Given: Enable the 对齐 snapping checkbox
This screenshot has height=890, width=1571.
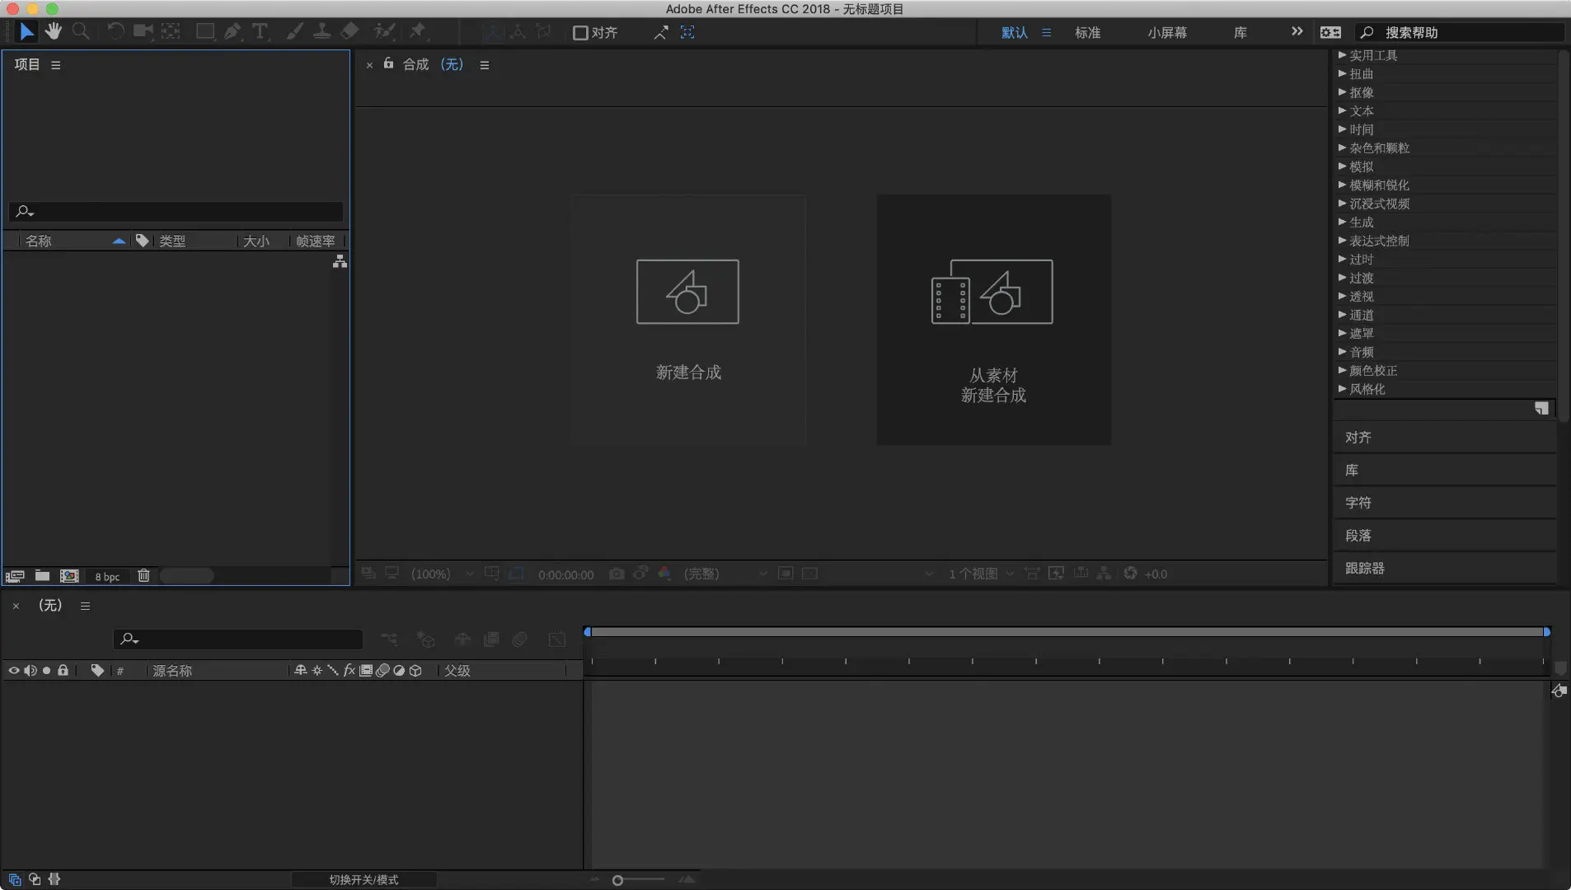Looking at the screenshot, I should [x=580, y=32].
